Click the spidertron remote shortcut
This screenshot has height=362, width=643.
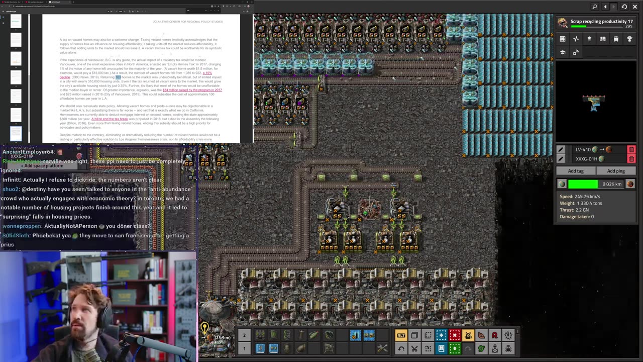[508, 348]
